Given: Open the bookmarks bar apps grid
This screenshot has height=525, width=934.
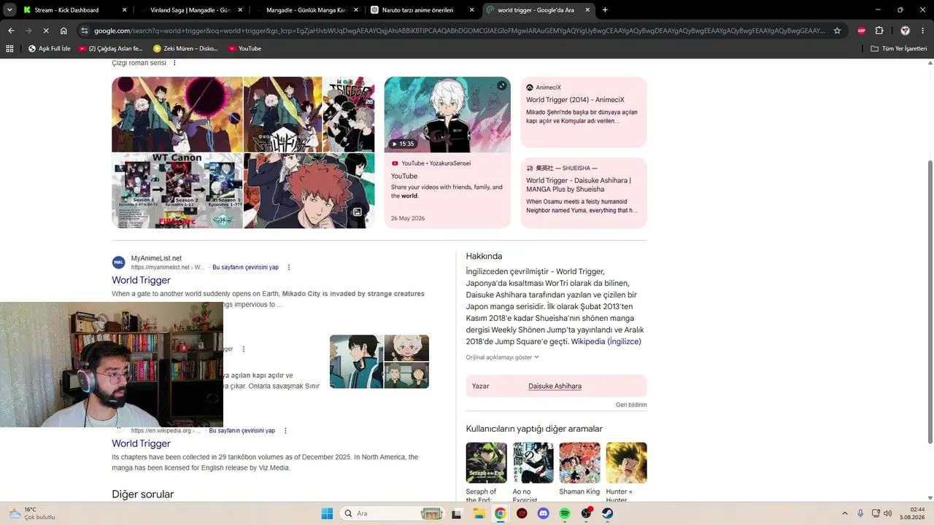Looking at the screenshot, I should 9,48.
